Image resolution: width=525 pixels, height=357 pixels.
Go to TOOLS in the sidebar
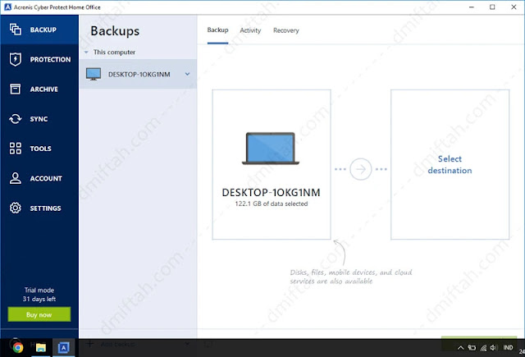tap(40, 149)
